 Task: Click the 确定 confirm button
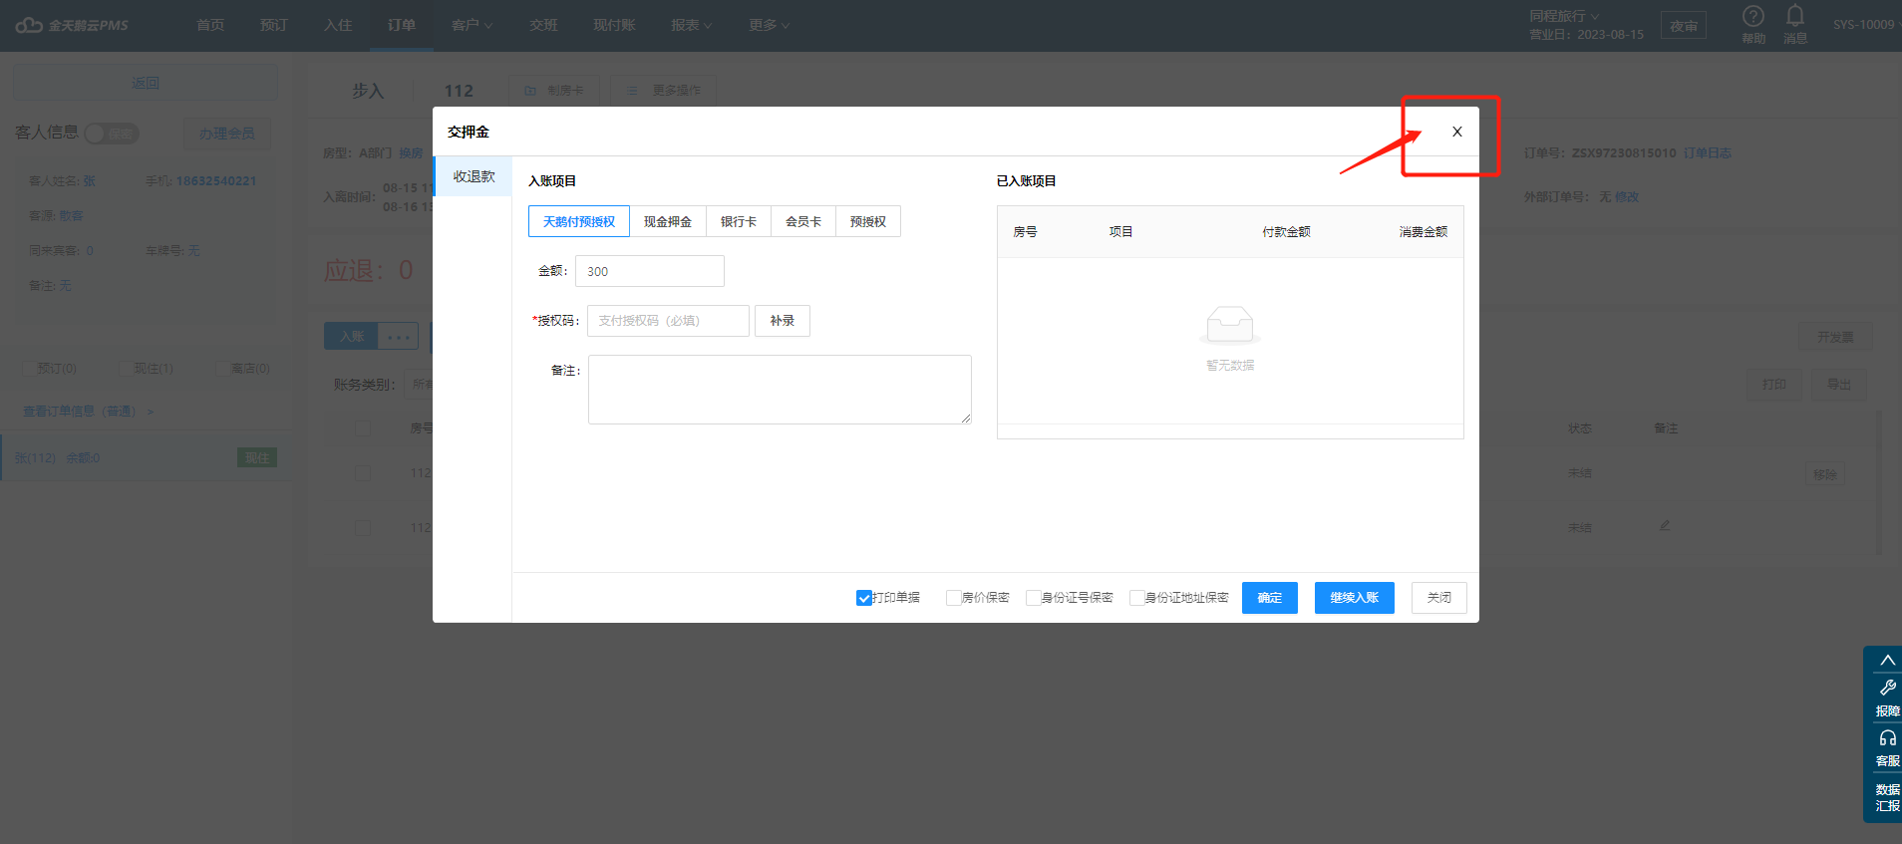coord(1270,598)
